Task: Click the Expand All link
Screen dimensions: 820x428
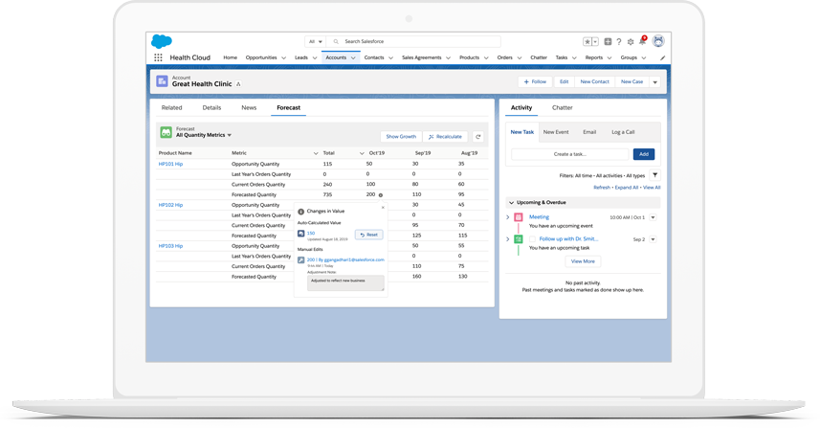Action: (x=626, y=188)
